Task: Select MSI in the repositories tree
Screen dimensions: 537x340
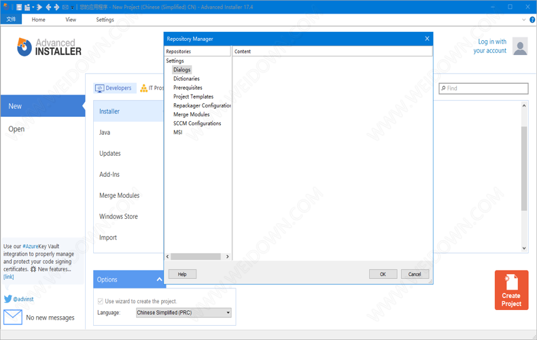Action: click(177, 132)
